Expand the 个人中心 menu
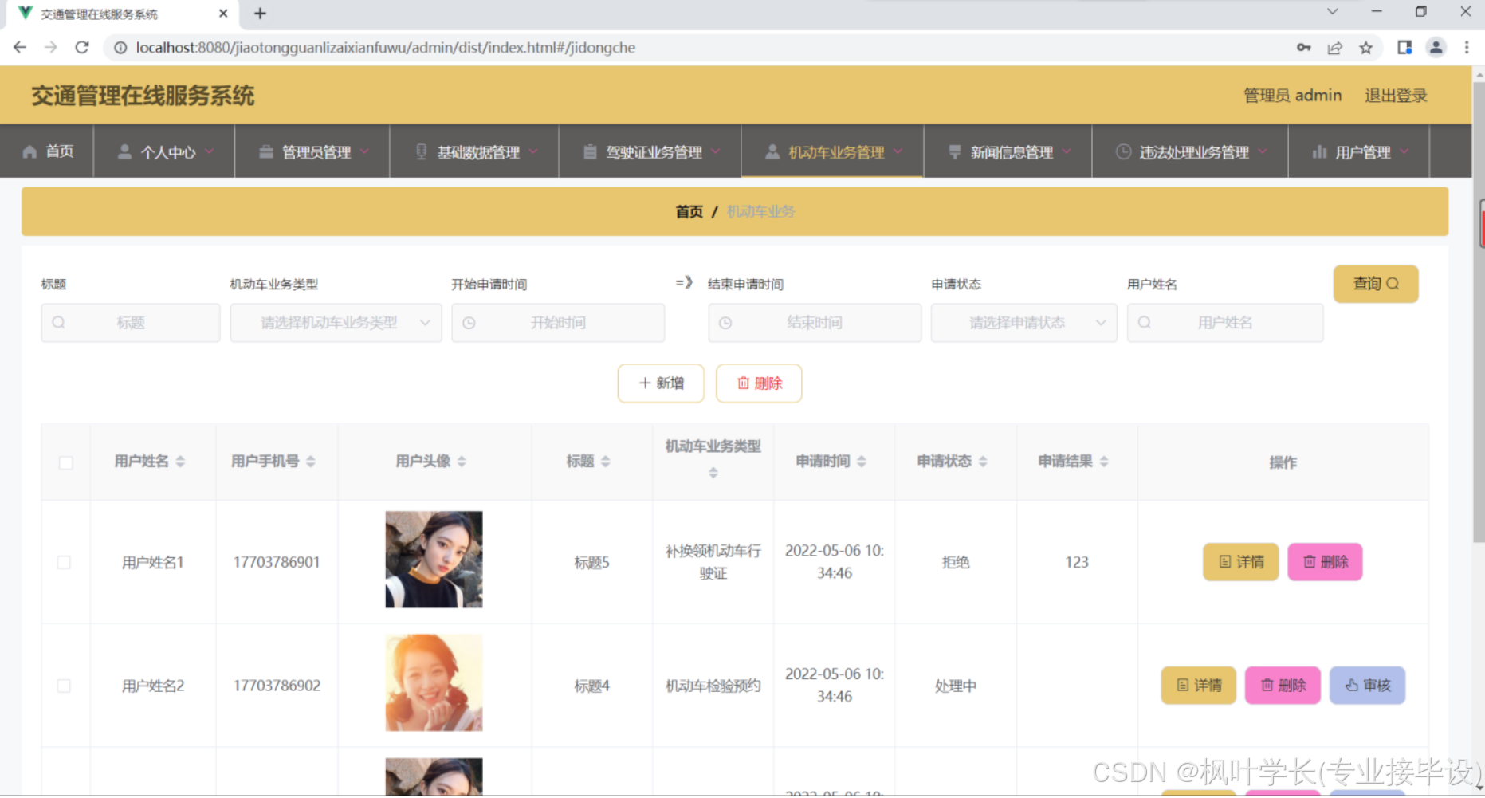The height and width of the screenshot is (798, 1485). pyautogui.click(x=164, y=151)
